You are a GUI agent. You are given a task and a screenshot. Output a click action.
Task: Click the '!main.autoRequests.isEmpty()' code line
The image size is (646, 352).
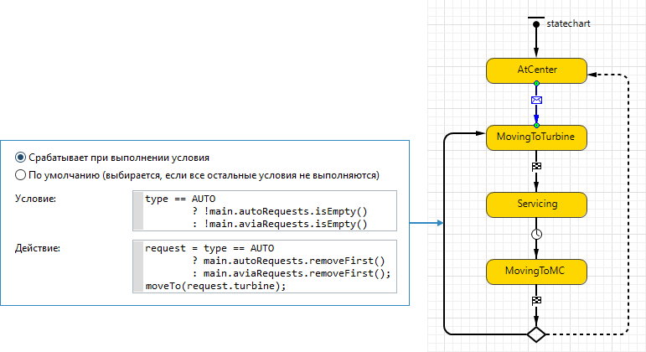point(286,211)
